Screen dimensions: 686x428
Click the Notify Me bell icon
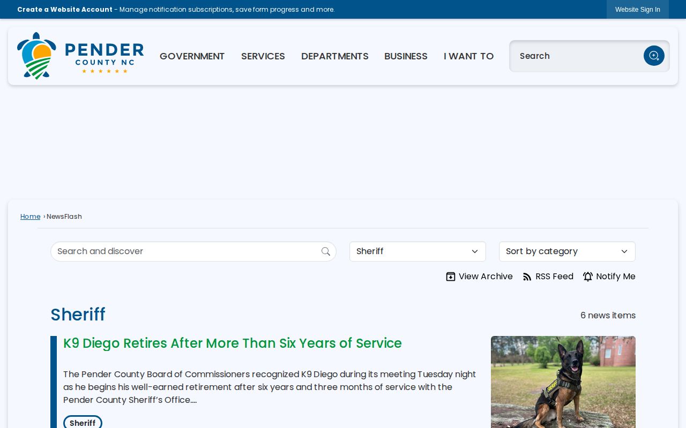point(588,277)
